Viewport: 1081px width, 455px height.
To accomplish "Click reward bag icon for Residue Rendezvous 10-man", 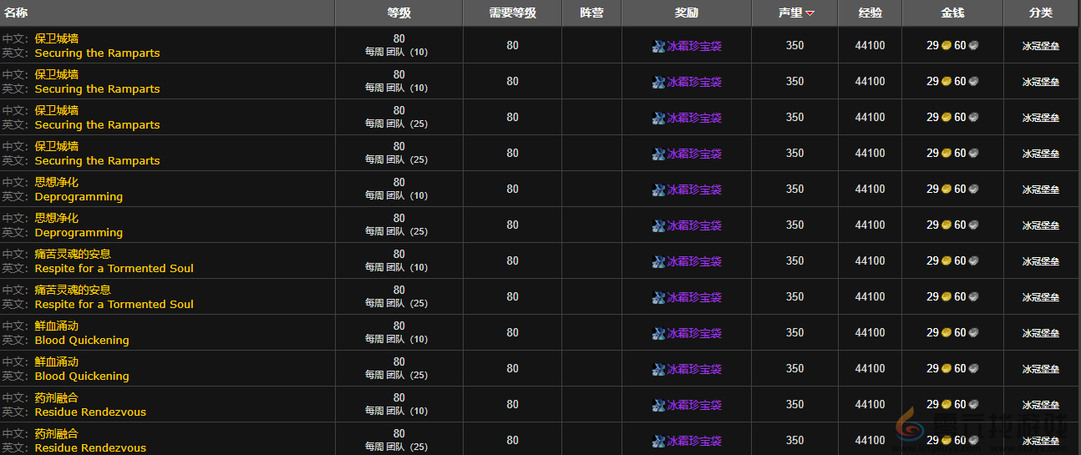I will [x=658, y=406].
